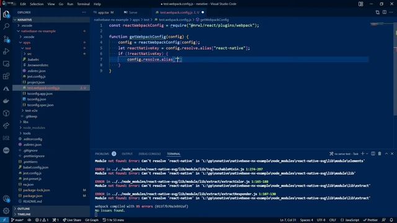Viewport: 397px width, 223px height.
Task: Change Spaces: 4 indentation setting
Action: coord(306,220)
